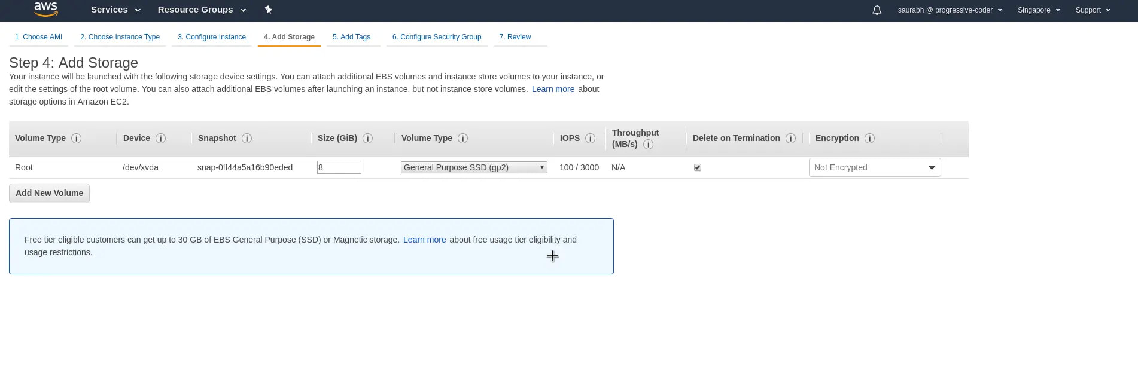Open the notifications bell icon

click(877, 10)
